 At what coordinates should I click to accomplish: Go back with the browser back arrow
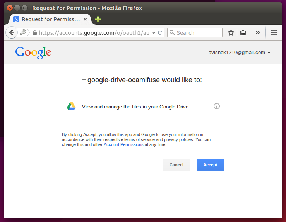pos(12,32)
